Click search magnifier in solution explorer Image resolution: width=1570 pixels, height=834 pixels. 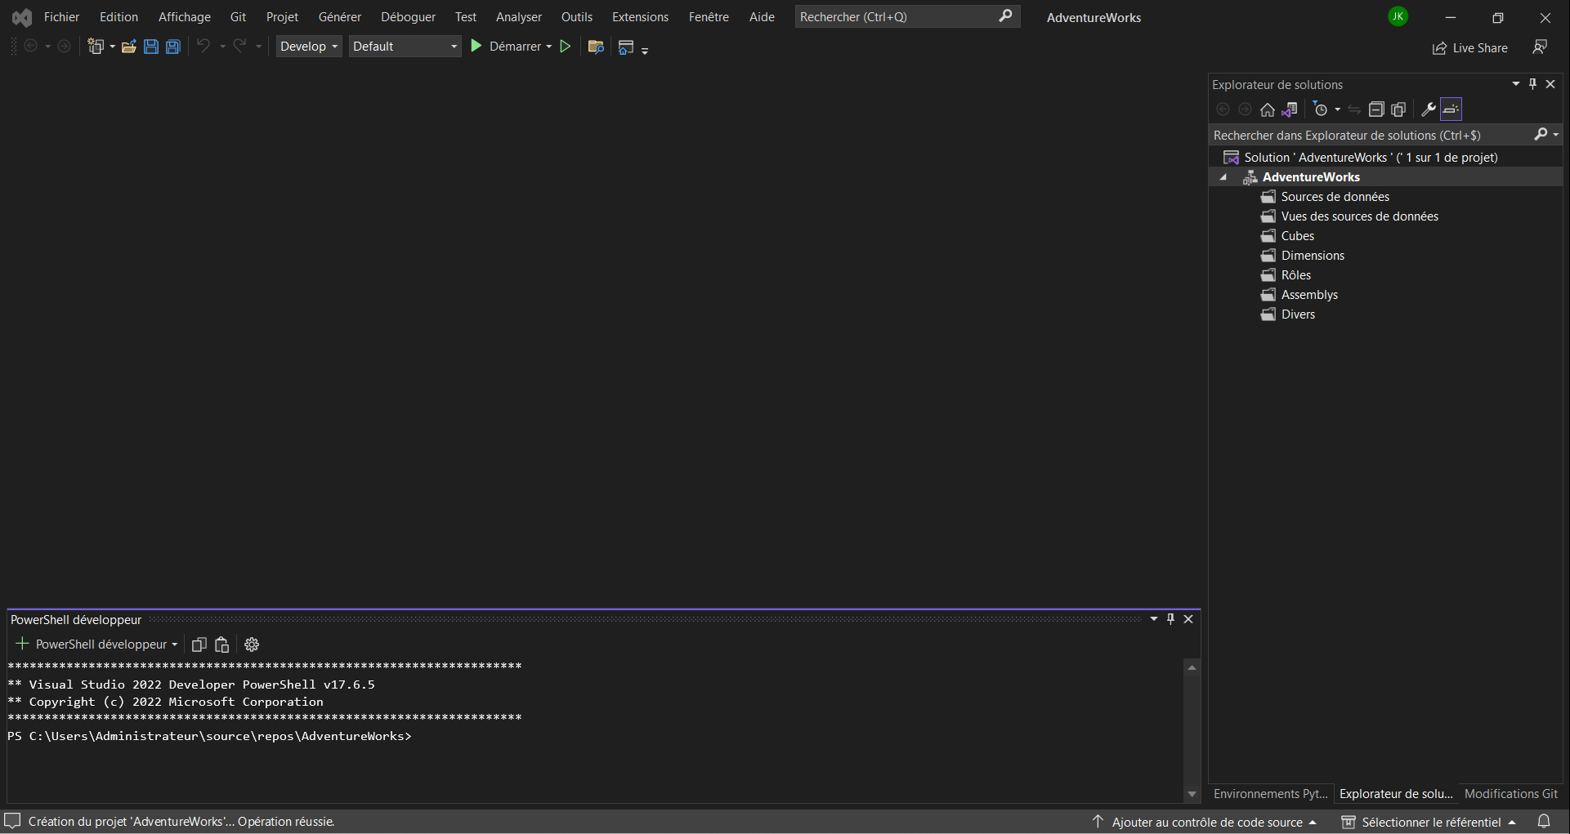[x=1541, y=135]
